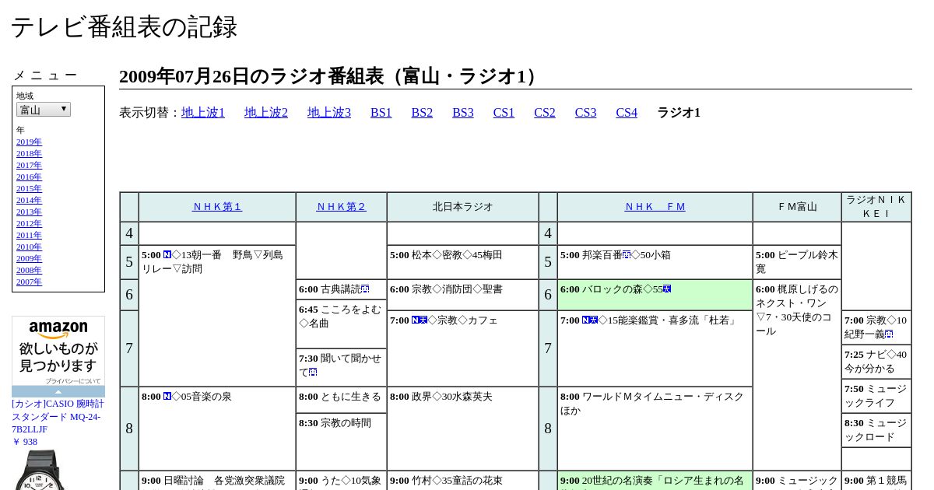Click the rerun icon in 7:30 聞いて聞かせて

pos(313,373)
